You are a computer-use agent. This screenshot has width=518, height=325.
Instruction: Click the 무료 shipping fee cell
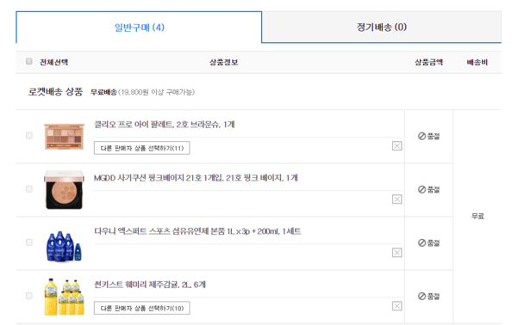point(477,216)
